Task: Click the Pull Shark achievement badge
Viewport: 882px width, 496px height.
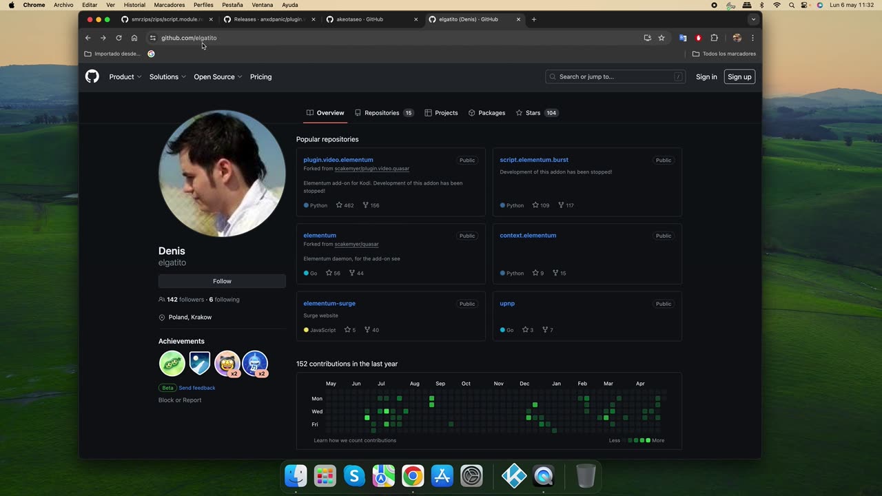Action: tap(255, 363)
